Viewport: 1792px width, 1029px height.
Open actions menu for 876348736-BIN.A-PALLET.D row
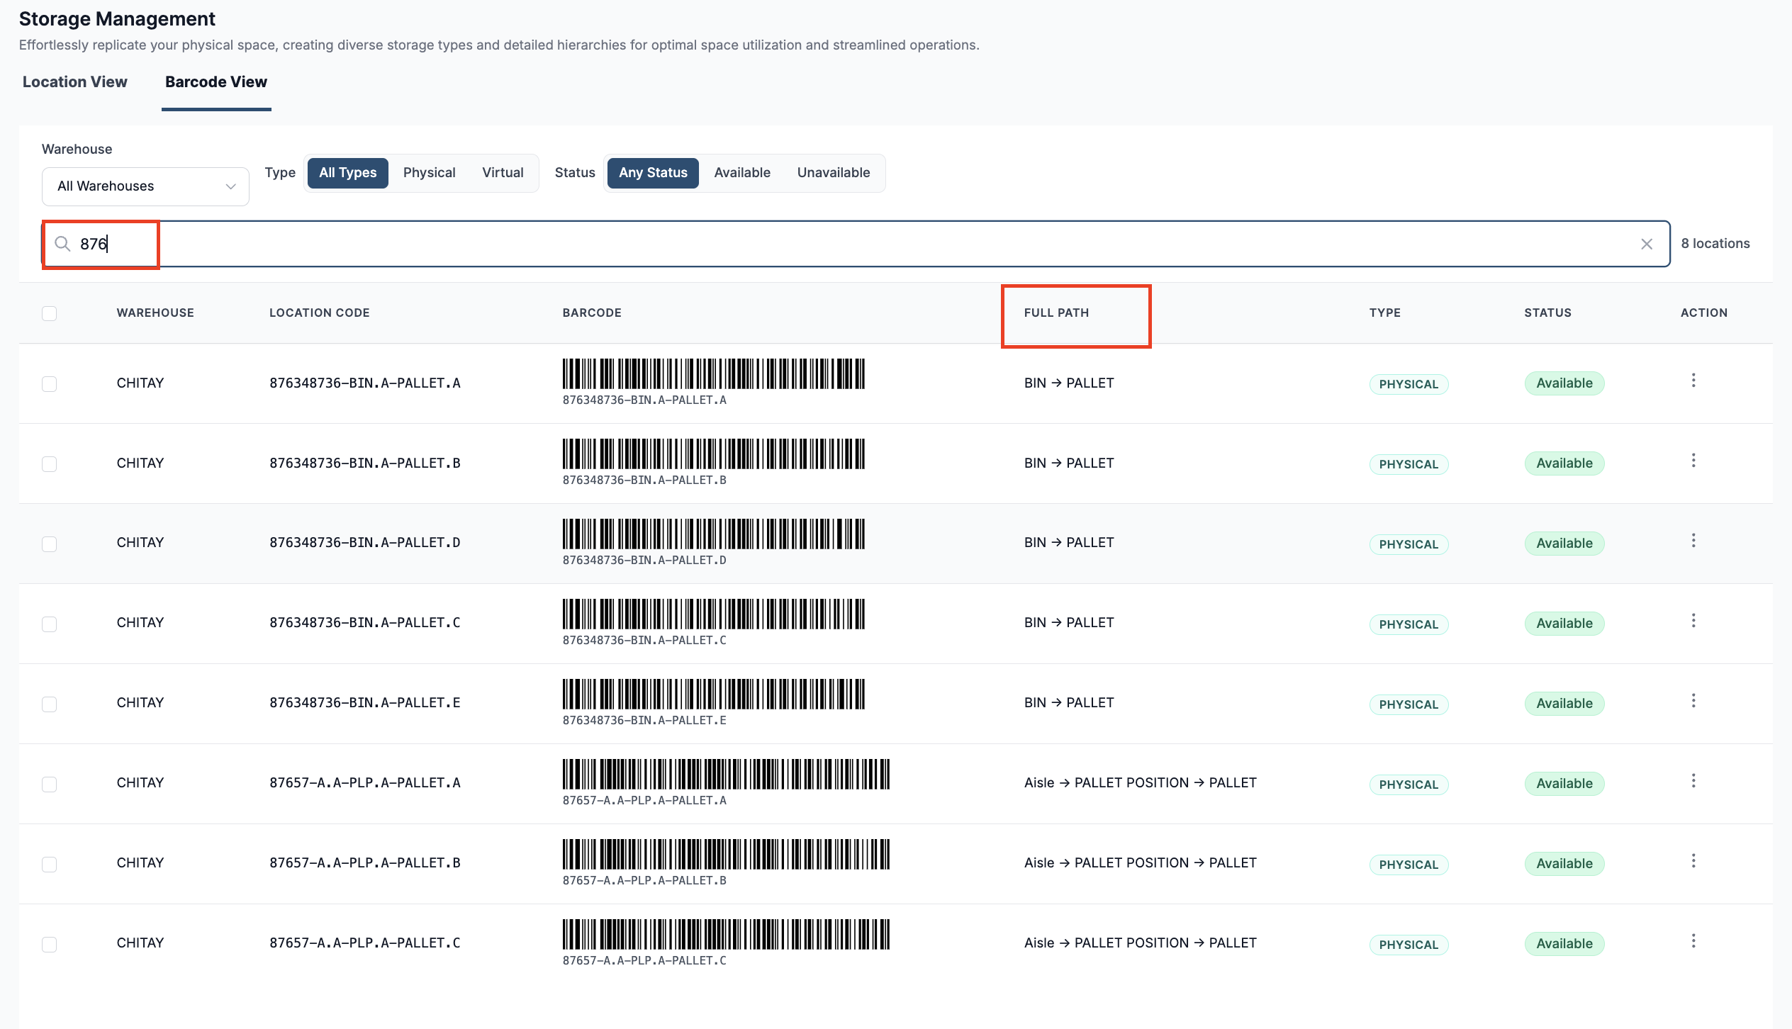[x=1693, y=541]
